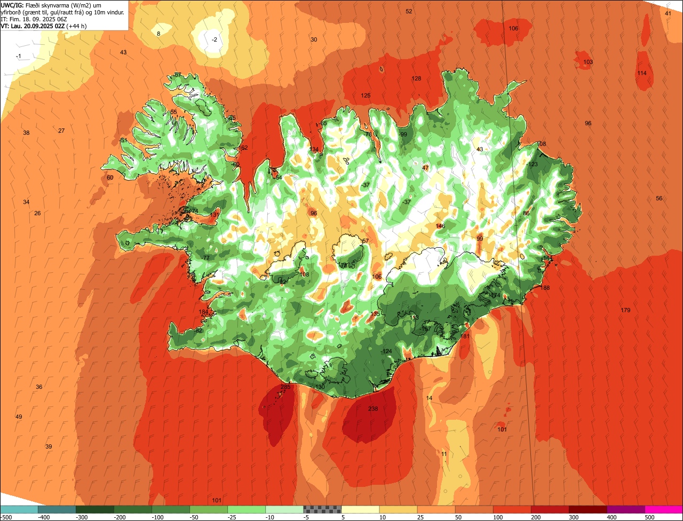Click the value 99 in the eastern highlands
This screenshot has height=521, width=683.
[x=480, y=239]
